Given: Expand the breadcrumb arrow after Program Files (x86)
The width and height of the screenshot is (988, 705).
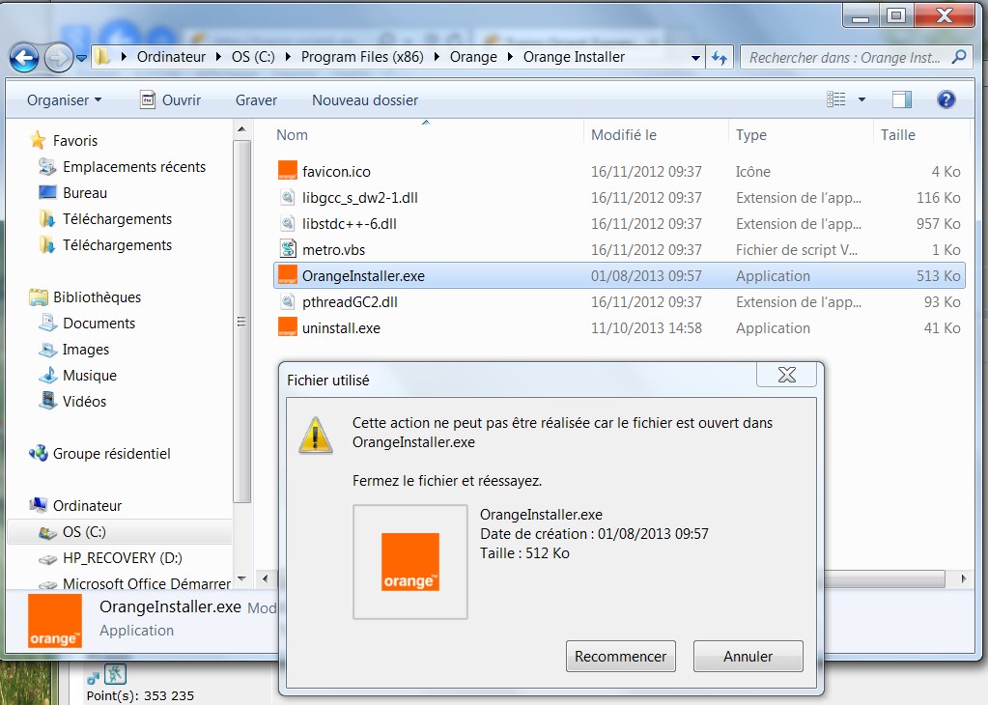Looking at the screenshot, I should tap(437, 57).
